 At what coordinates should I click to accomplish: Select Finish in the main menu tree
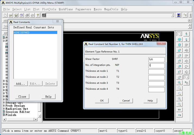coord(11,115)
